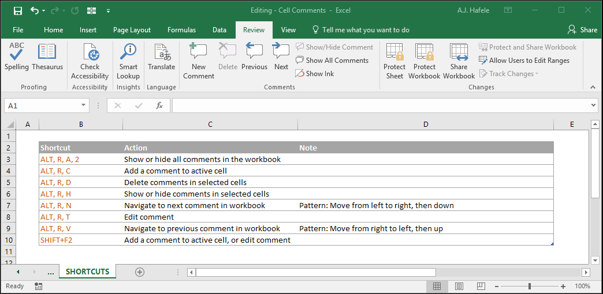Click the Delete comment icon
The width and height of the screenshot is (603, 294).
click(x=228, y=57)
